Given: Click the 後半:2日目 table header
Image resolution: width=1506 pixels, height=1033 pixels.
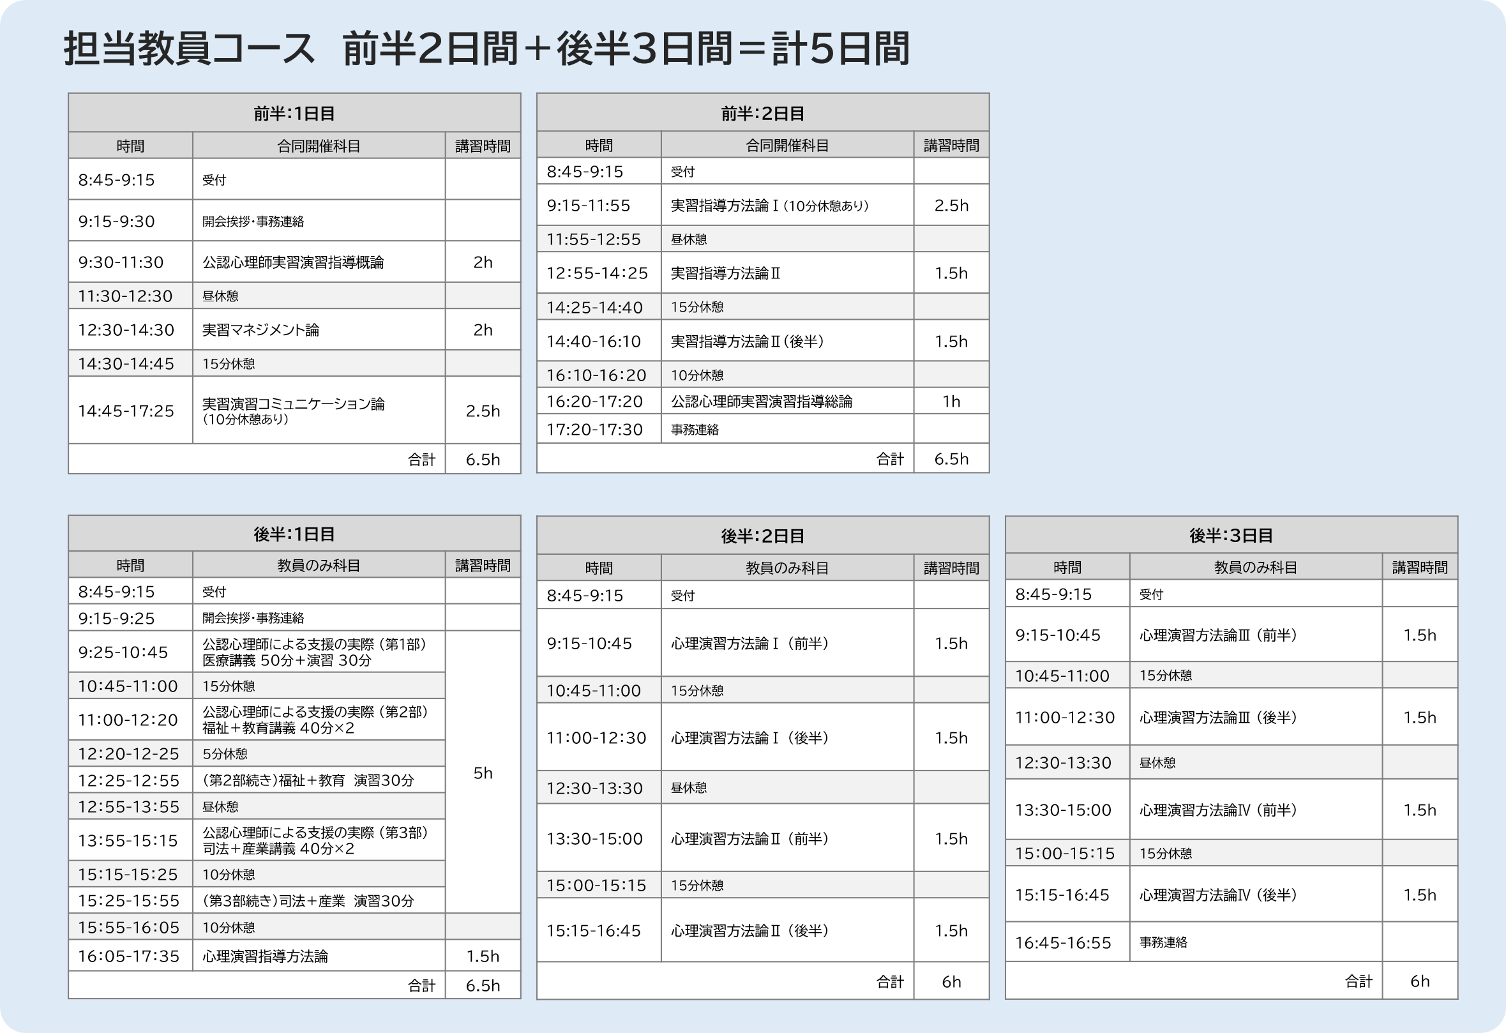Looking at the screenshot, I should coord(763,535).
